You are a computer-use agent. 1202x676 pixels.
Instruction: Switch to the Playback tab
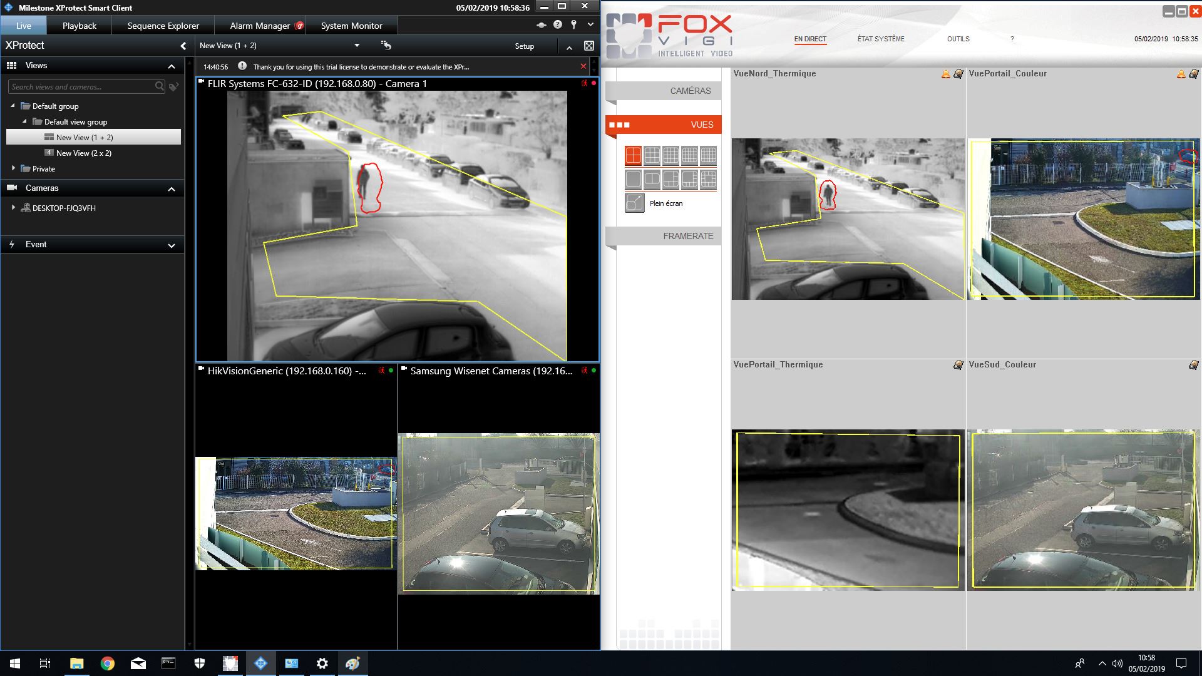pos(80,26)
